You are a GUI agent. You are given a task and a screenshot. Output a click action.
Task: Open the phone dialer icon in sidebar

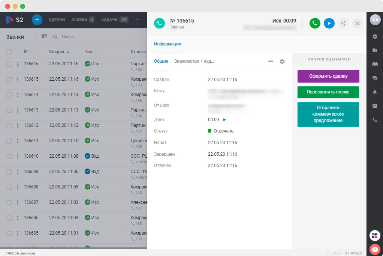point(375,120)
